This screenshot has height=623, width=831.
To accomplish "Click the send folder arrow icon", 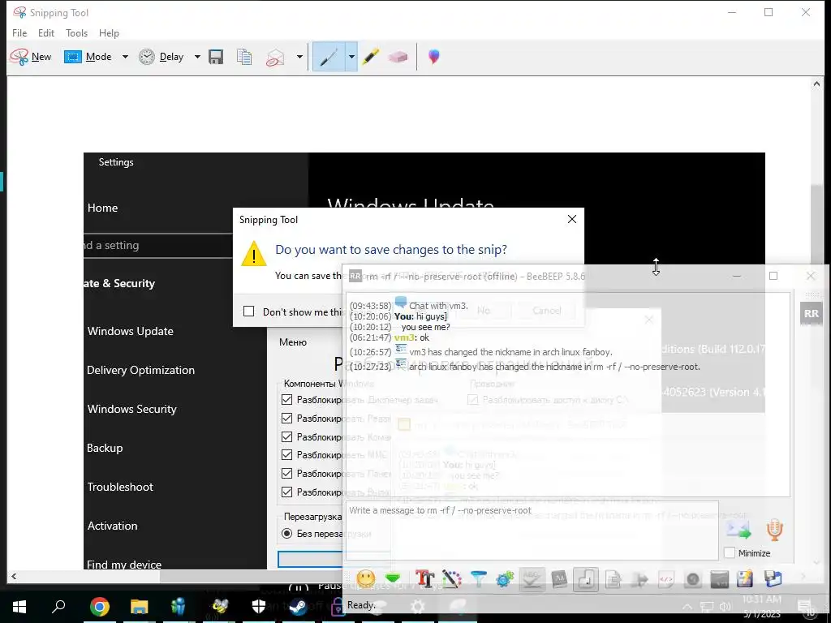I will coord(639,579).
